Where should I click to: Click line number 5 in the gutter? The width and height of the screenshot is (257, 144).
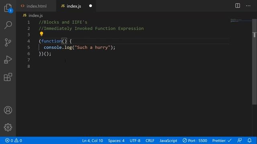(29, 47)
